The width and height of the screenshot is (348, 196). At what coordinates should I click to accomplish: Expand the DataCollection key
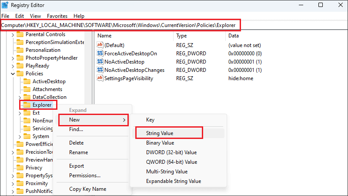coord(20,98)
